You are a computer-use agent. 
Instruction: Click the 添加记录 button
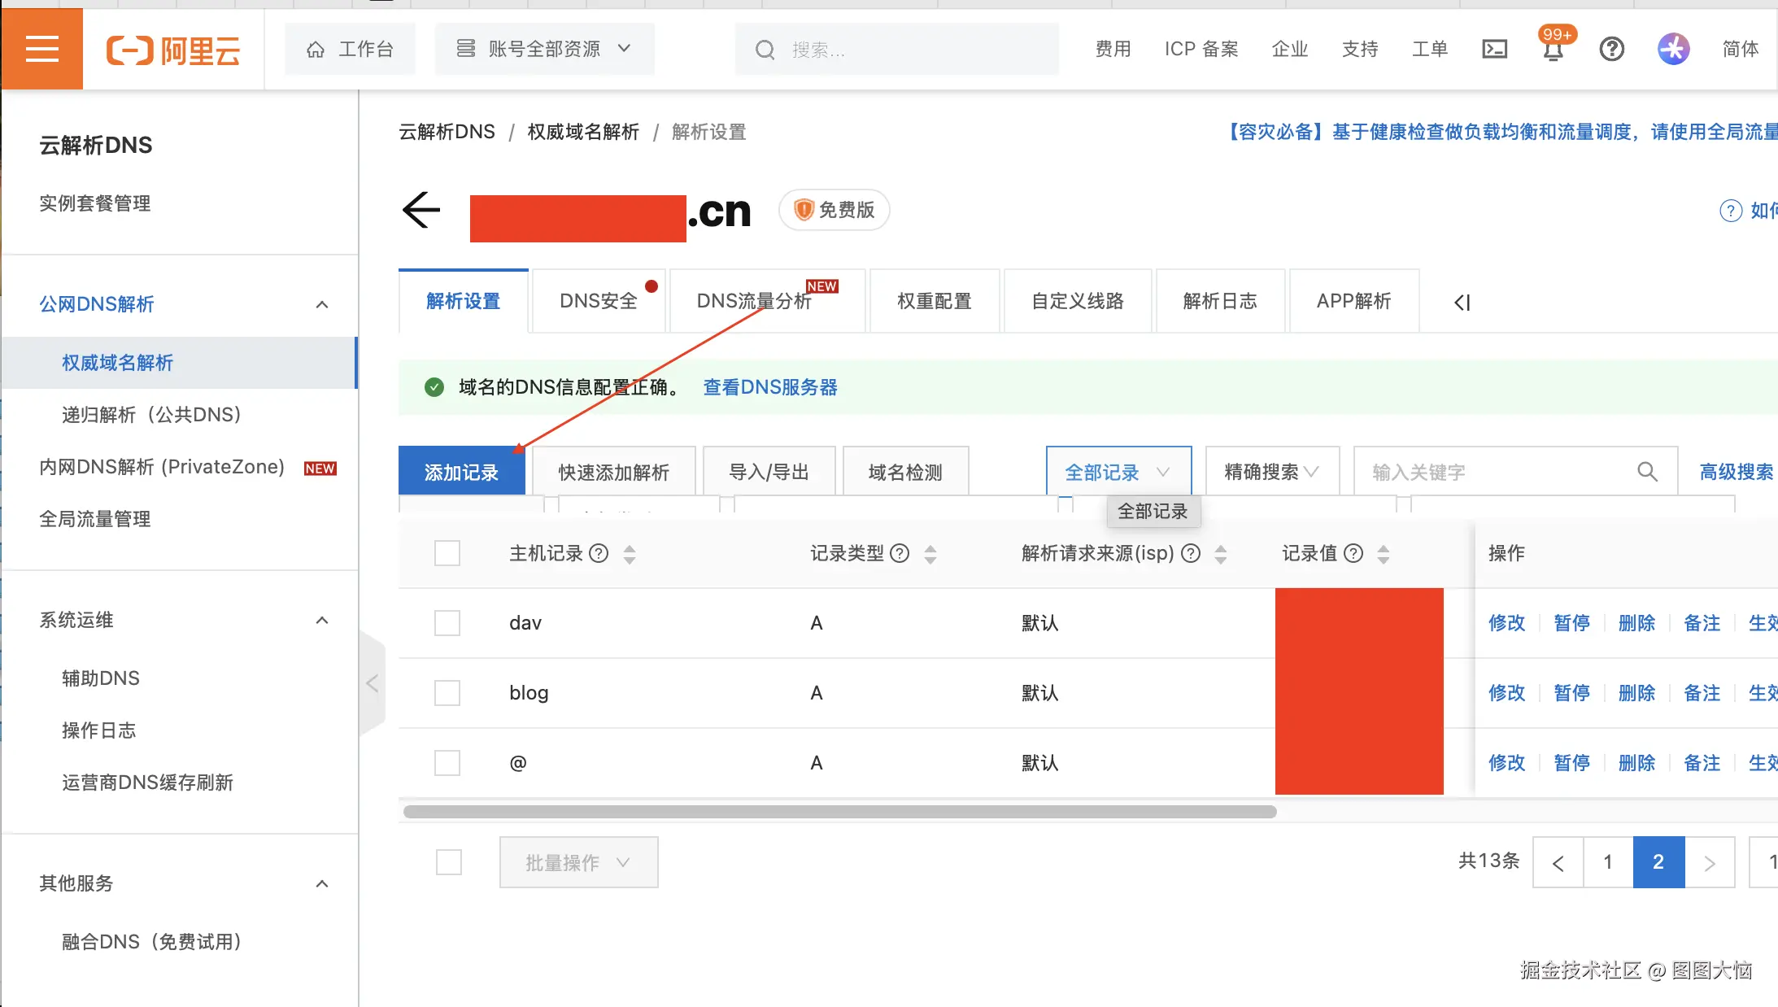click(460, 470)
